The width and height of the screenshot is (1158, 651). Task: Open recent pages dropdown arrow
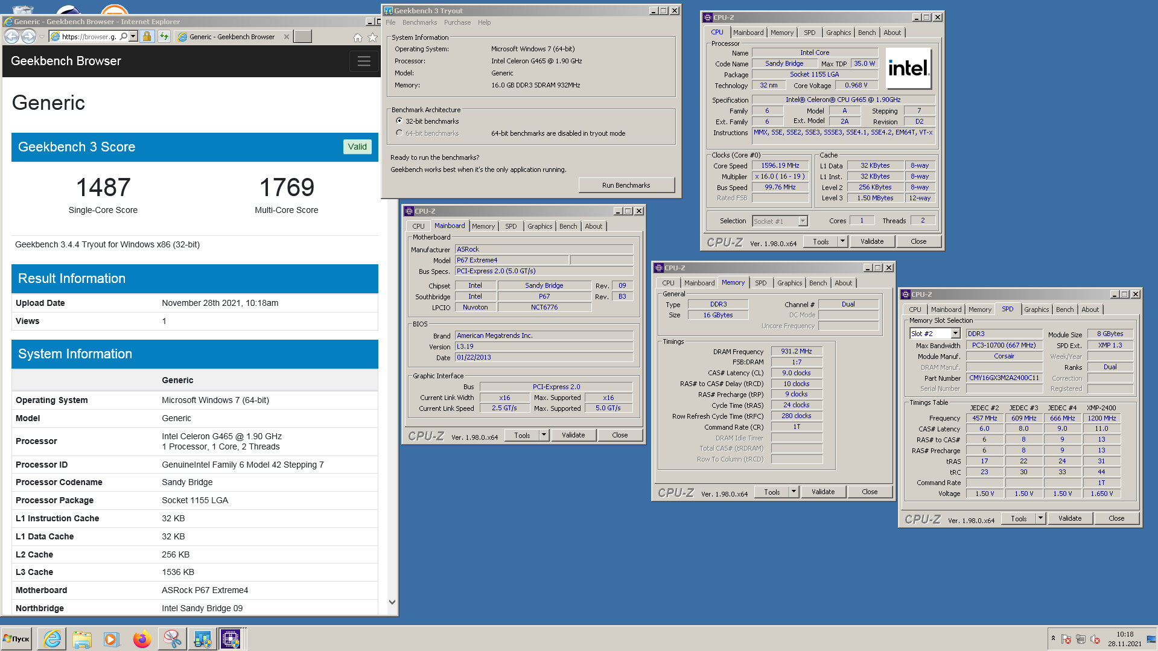(x=42, y=37)
